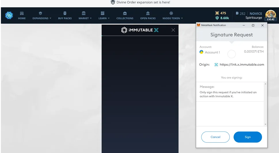This screenshot has height=153, width=279.
Task: Open the $GODS TOKEN menu label
Action: point(171,18)
